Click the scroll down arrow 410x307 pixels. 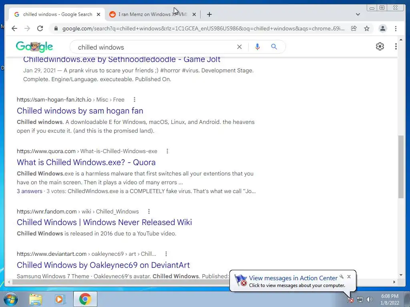(x=401, y=275)
